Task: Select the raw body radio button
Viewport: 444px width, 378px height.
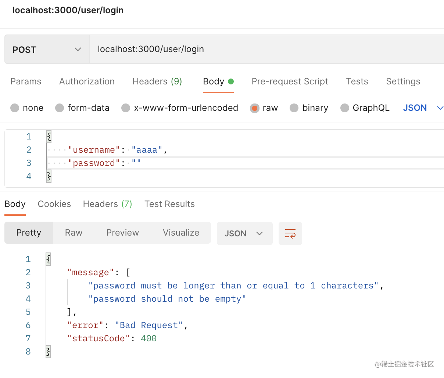Action: click(254, 108)
